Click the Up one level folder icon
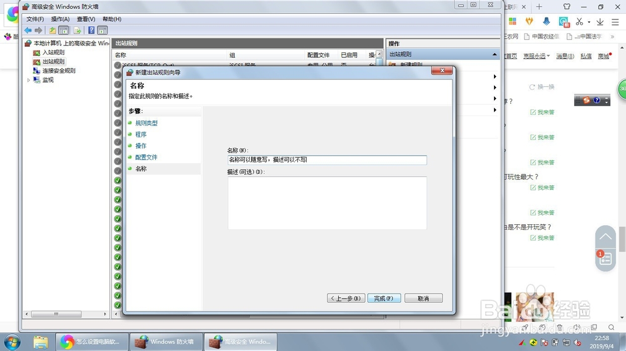This screenshot has height=351, width=626. click(53, 30)
